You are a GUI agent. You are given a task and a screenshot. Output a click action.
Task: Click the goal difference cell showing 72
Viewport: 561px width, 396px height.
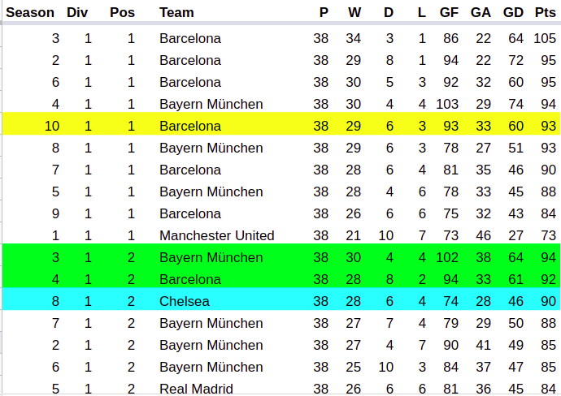click(515, 60)
